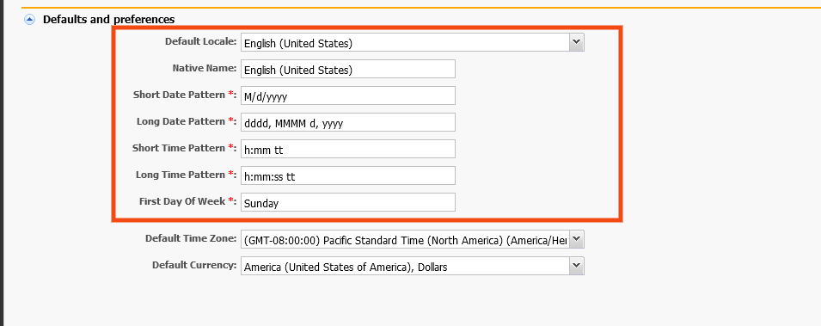Focus the First Day Of Week field

pyautogui.click(x=347, y=202)
